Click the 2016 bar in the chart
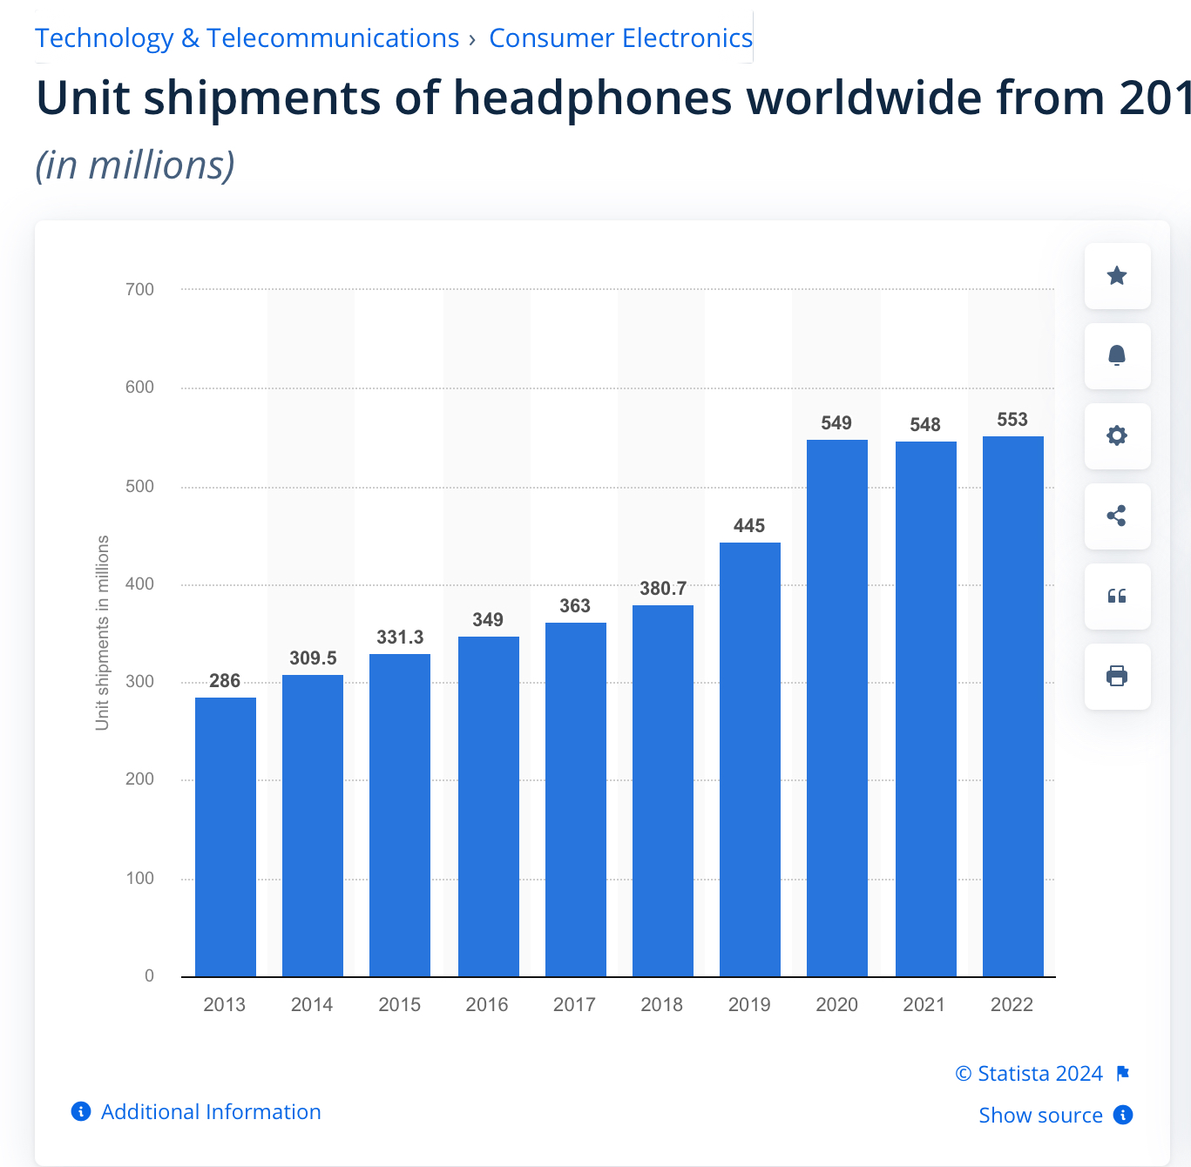Viewport: 1191px width, 1167px height. (x=489, y=806)
